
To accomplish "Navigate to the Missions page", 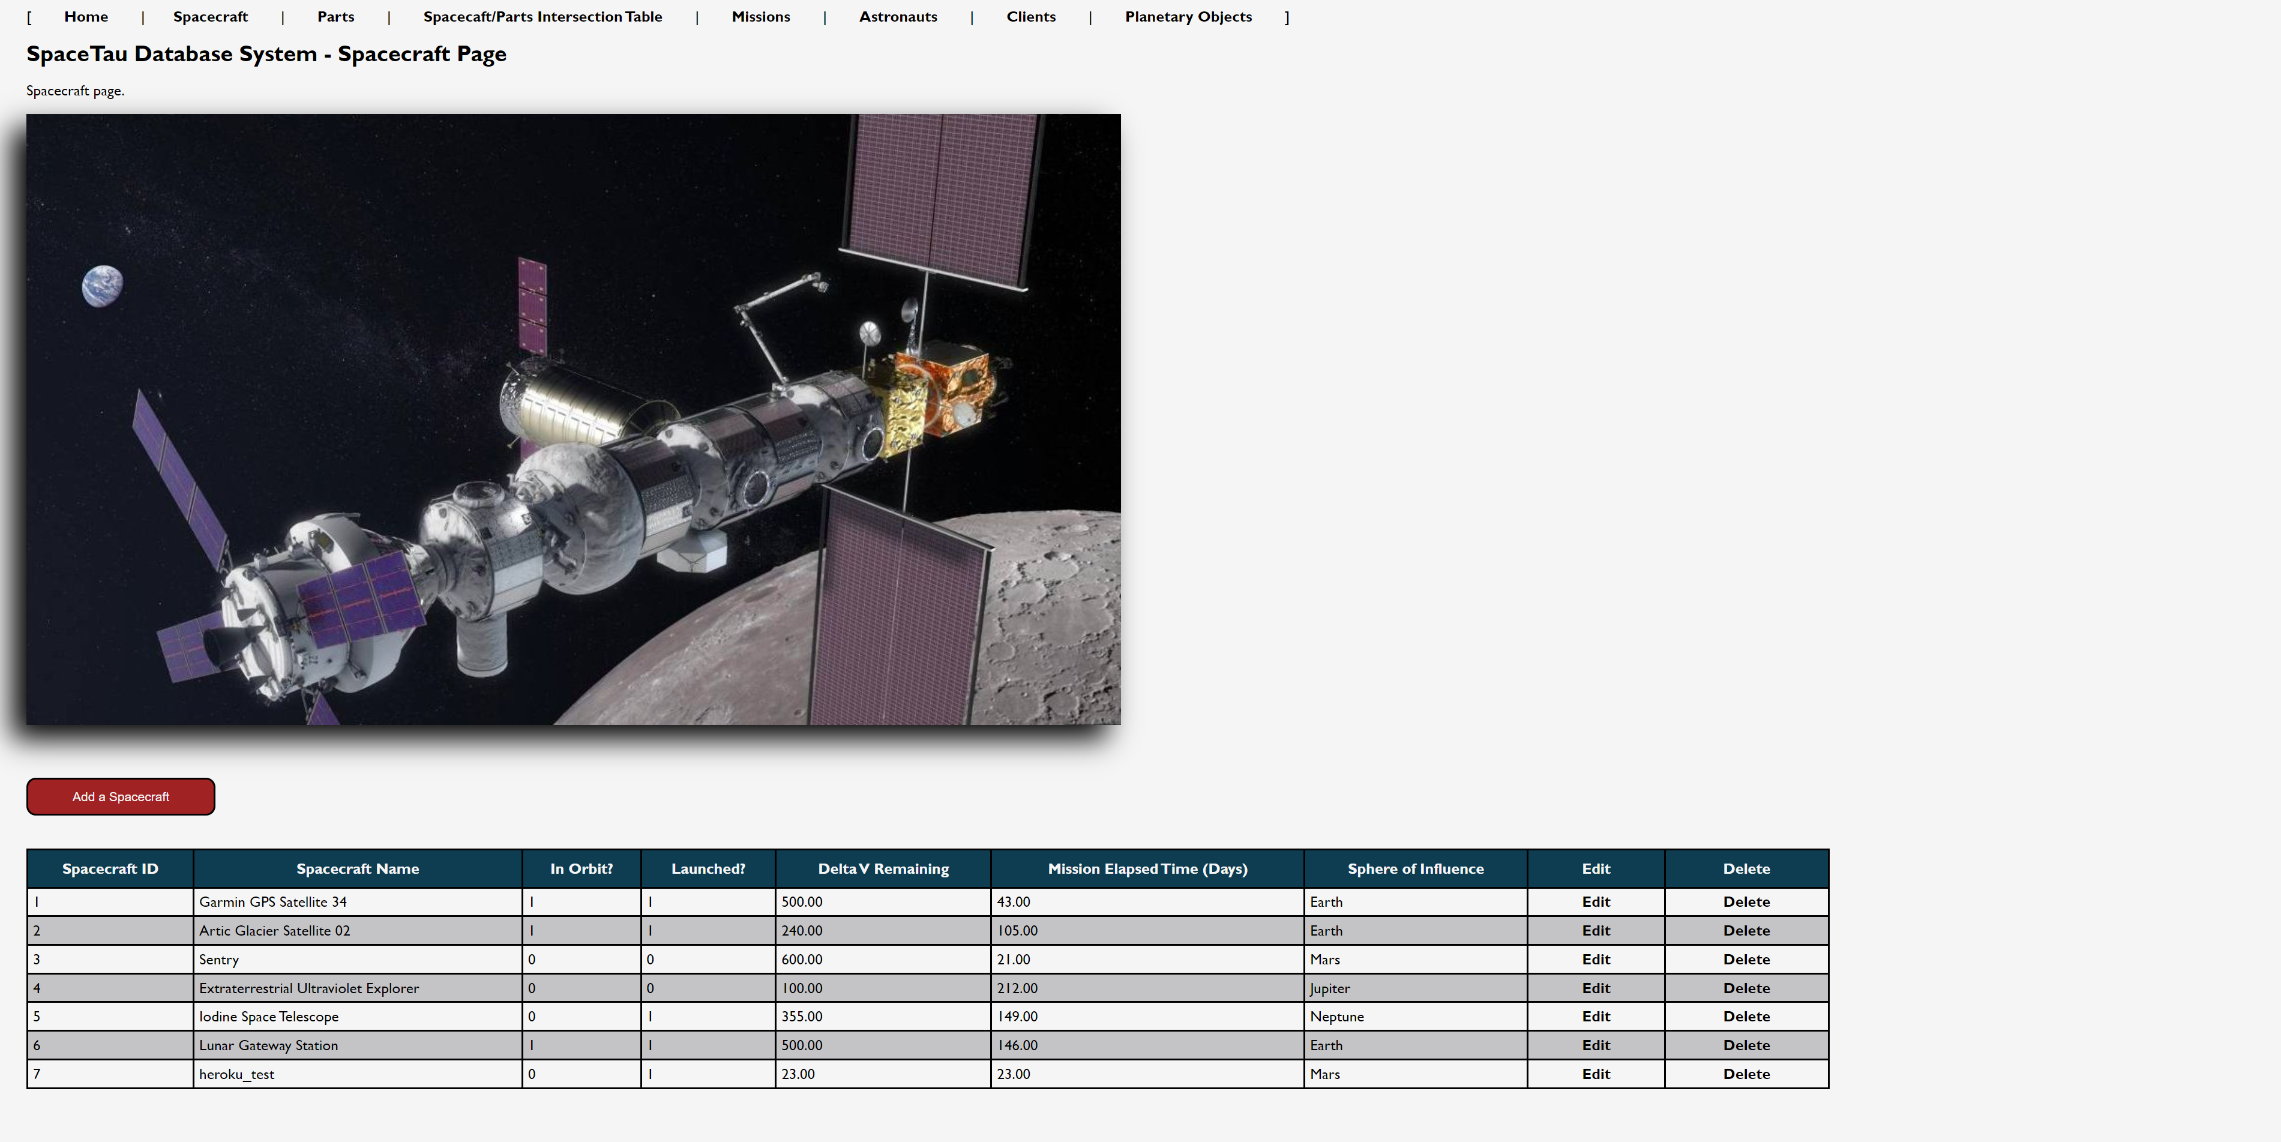I will pos(760,17).
